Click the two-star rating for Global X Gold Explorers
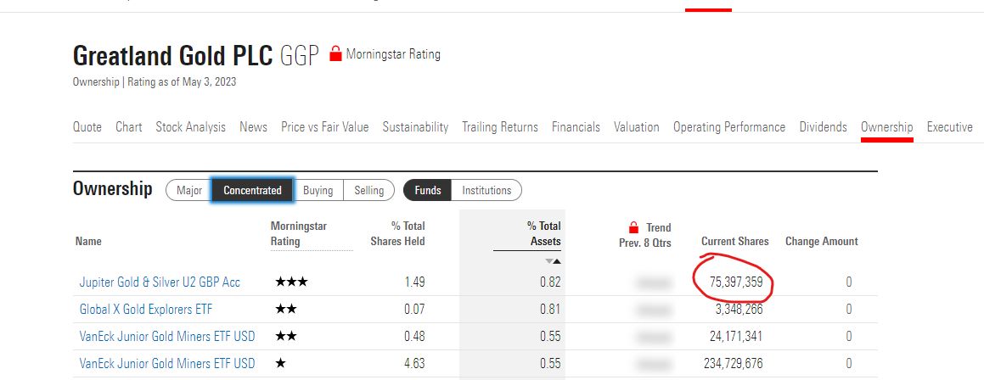Screen dimensions: 984x380 (x=286, y=309)
